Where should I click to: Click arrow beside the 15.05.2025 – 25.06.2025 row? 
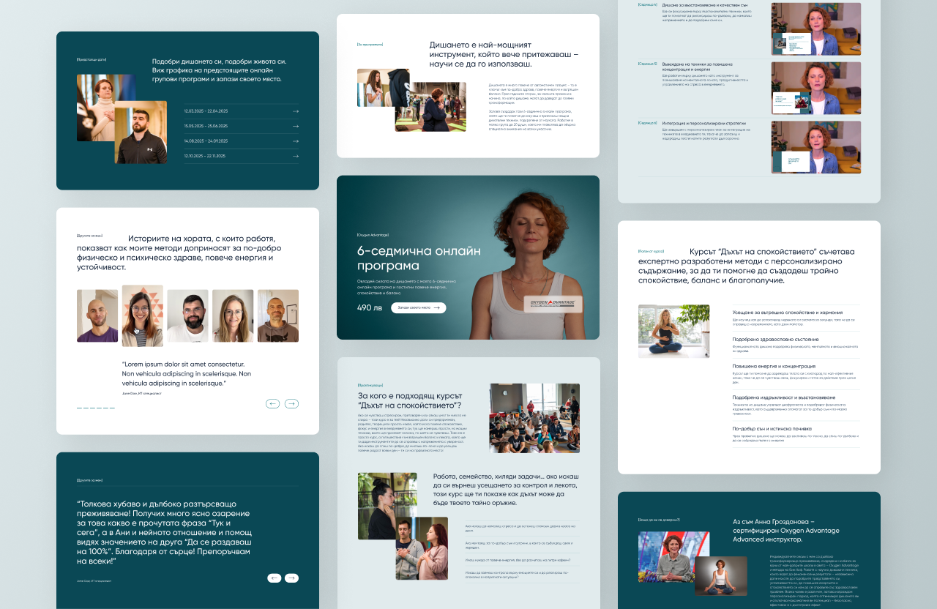tap(295, 126)
